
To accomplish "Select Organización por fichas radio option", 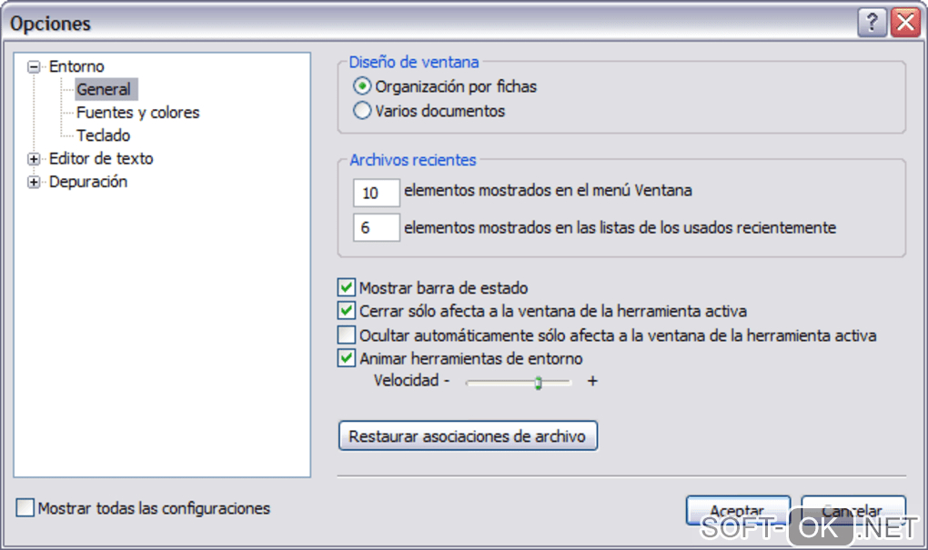I will tap(362, 87).
